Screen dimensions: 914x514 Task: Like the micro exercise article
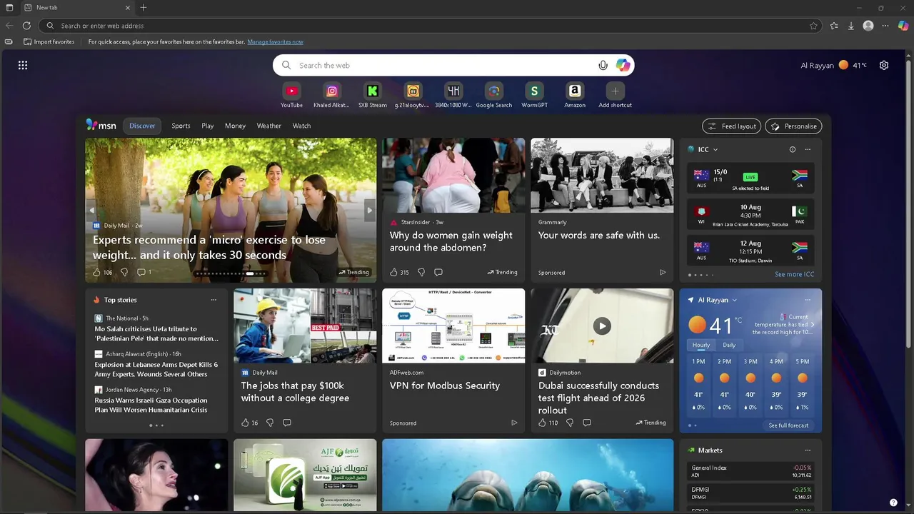click(97, 272)
